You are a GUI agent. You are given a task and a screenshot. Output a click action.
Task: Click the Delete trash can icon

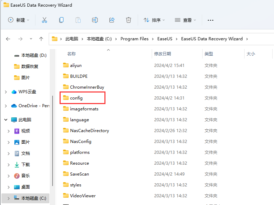click(x=129, y=20)
